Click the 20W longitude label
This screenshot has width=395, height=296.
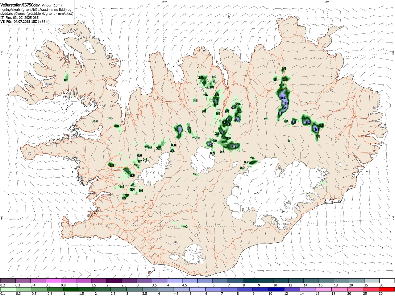(164, 2)
